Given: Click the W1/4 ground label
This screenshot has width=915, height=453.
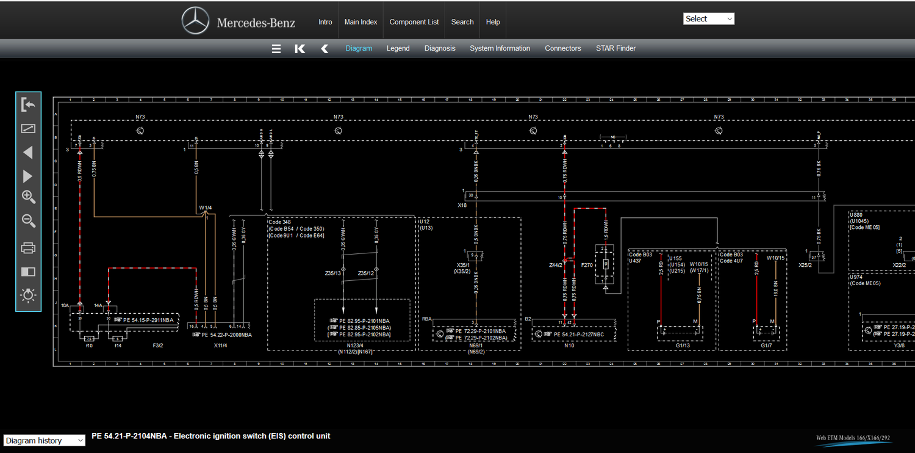Looking at the screenshot, I should [206, 208].
